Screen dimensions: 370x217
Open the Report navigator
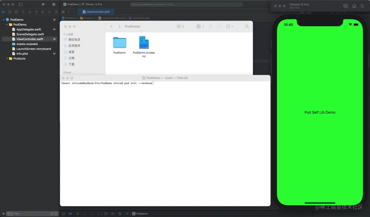click(x=56, y=12)
